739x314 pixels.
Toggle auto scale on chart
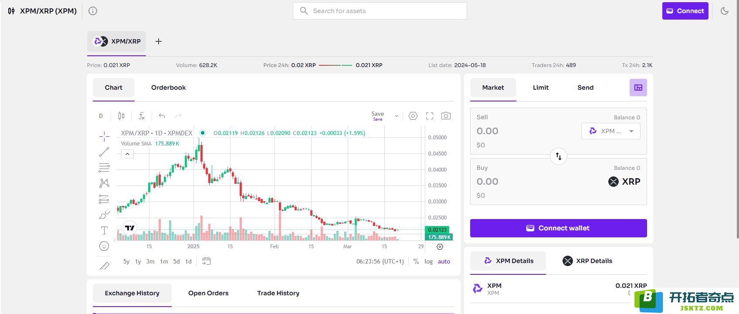pos(444,261)
